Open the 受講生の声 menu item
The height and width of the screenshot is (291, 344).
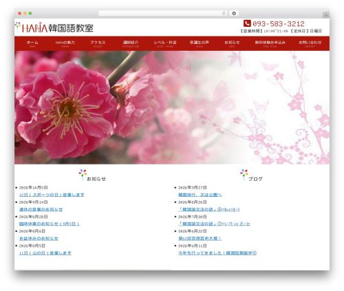coord(199,43)
